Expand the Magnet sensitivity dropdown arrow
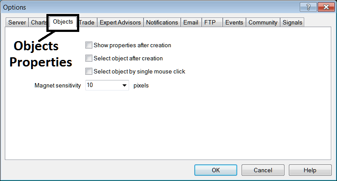This screenshot has width=337, height=181. click(x=124, y=86)
